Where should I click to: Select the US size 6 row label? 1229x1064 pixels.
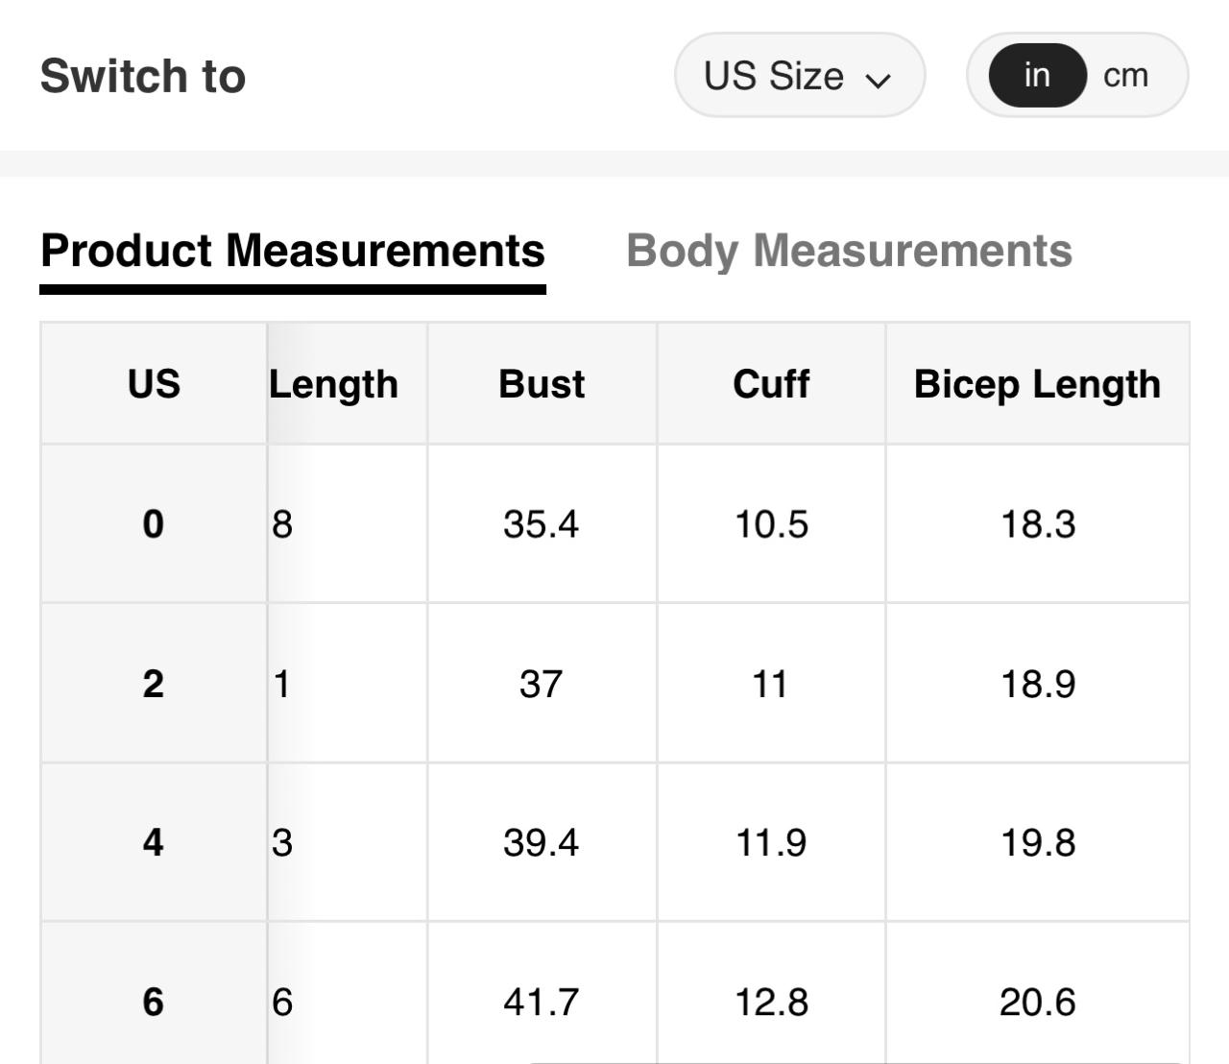tap(154, 1002)
